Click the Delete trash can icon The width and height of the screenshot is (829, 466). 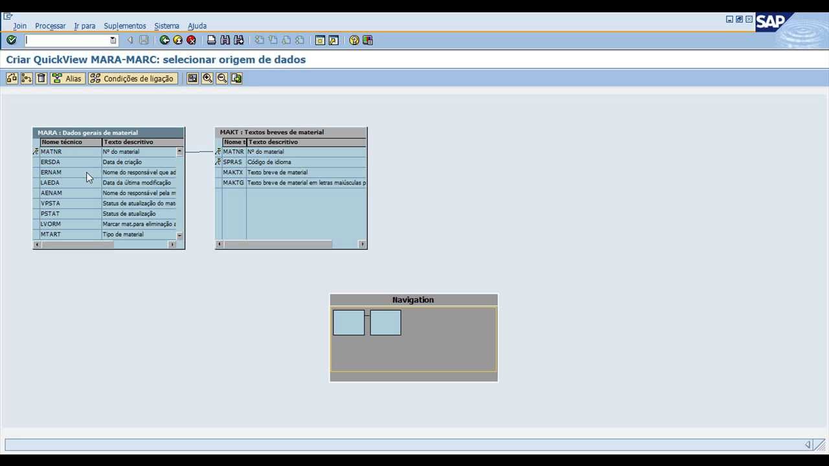coord(41,78)
